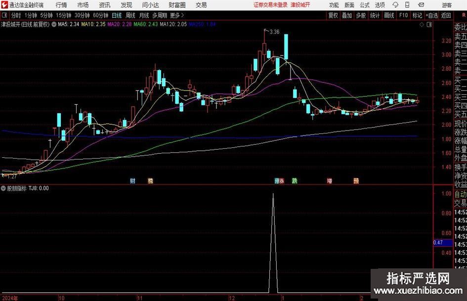Click the 财 marker icon on the chart
The height and width of the screenshot is (301, 467).
click(132, 180)
